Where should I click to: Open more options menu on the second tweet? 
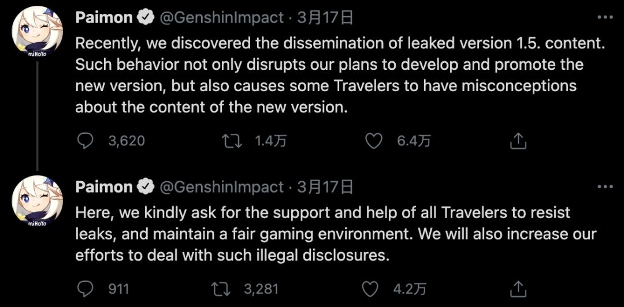pyautogui.click(x=606, y=186)
